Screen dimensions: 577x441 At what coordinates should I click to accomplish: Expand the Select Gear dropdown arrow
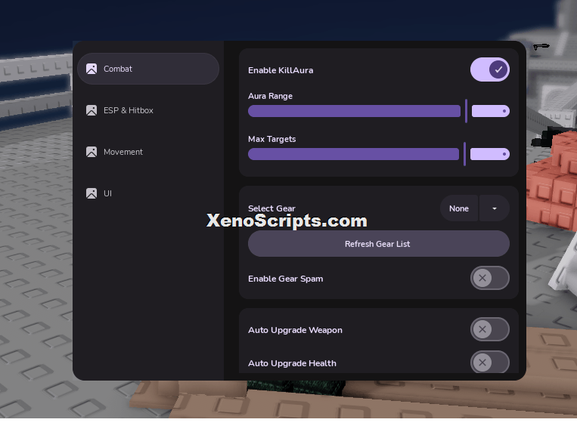tap(495, 208)
